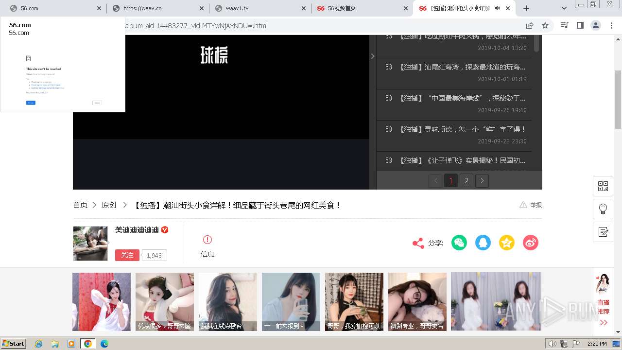Close the 56视频首页 tab
Viewport: 622px width, 350px height.
click(x=406, y=8)
